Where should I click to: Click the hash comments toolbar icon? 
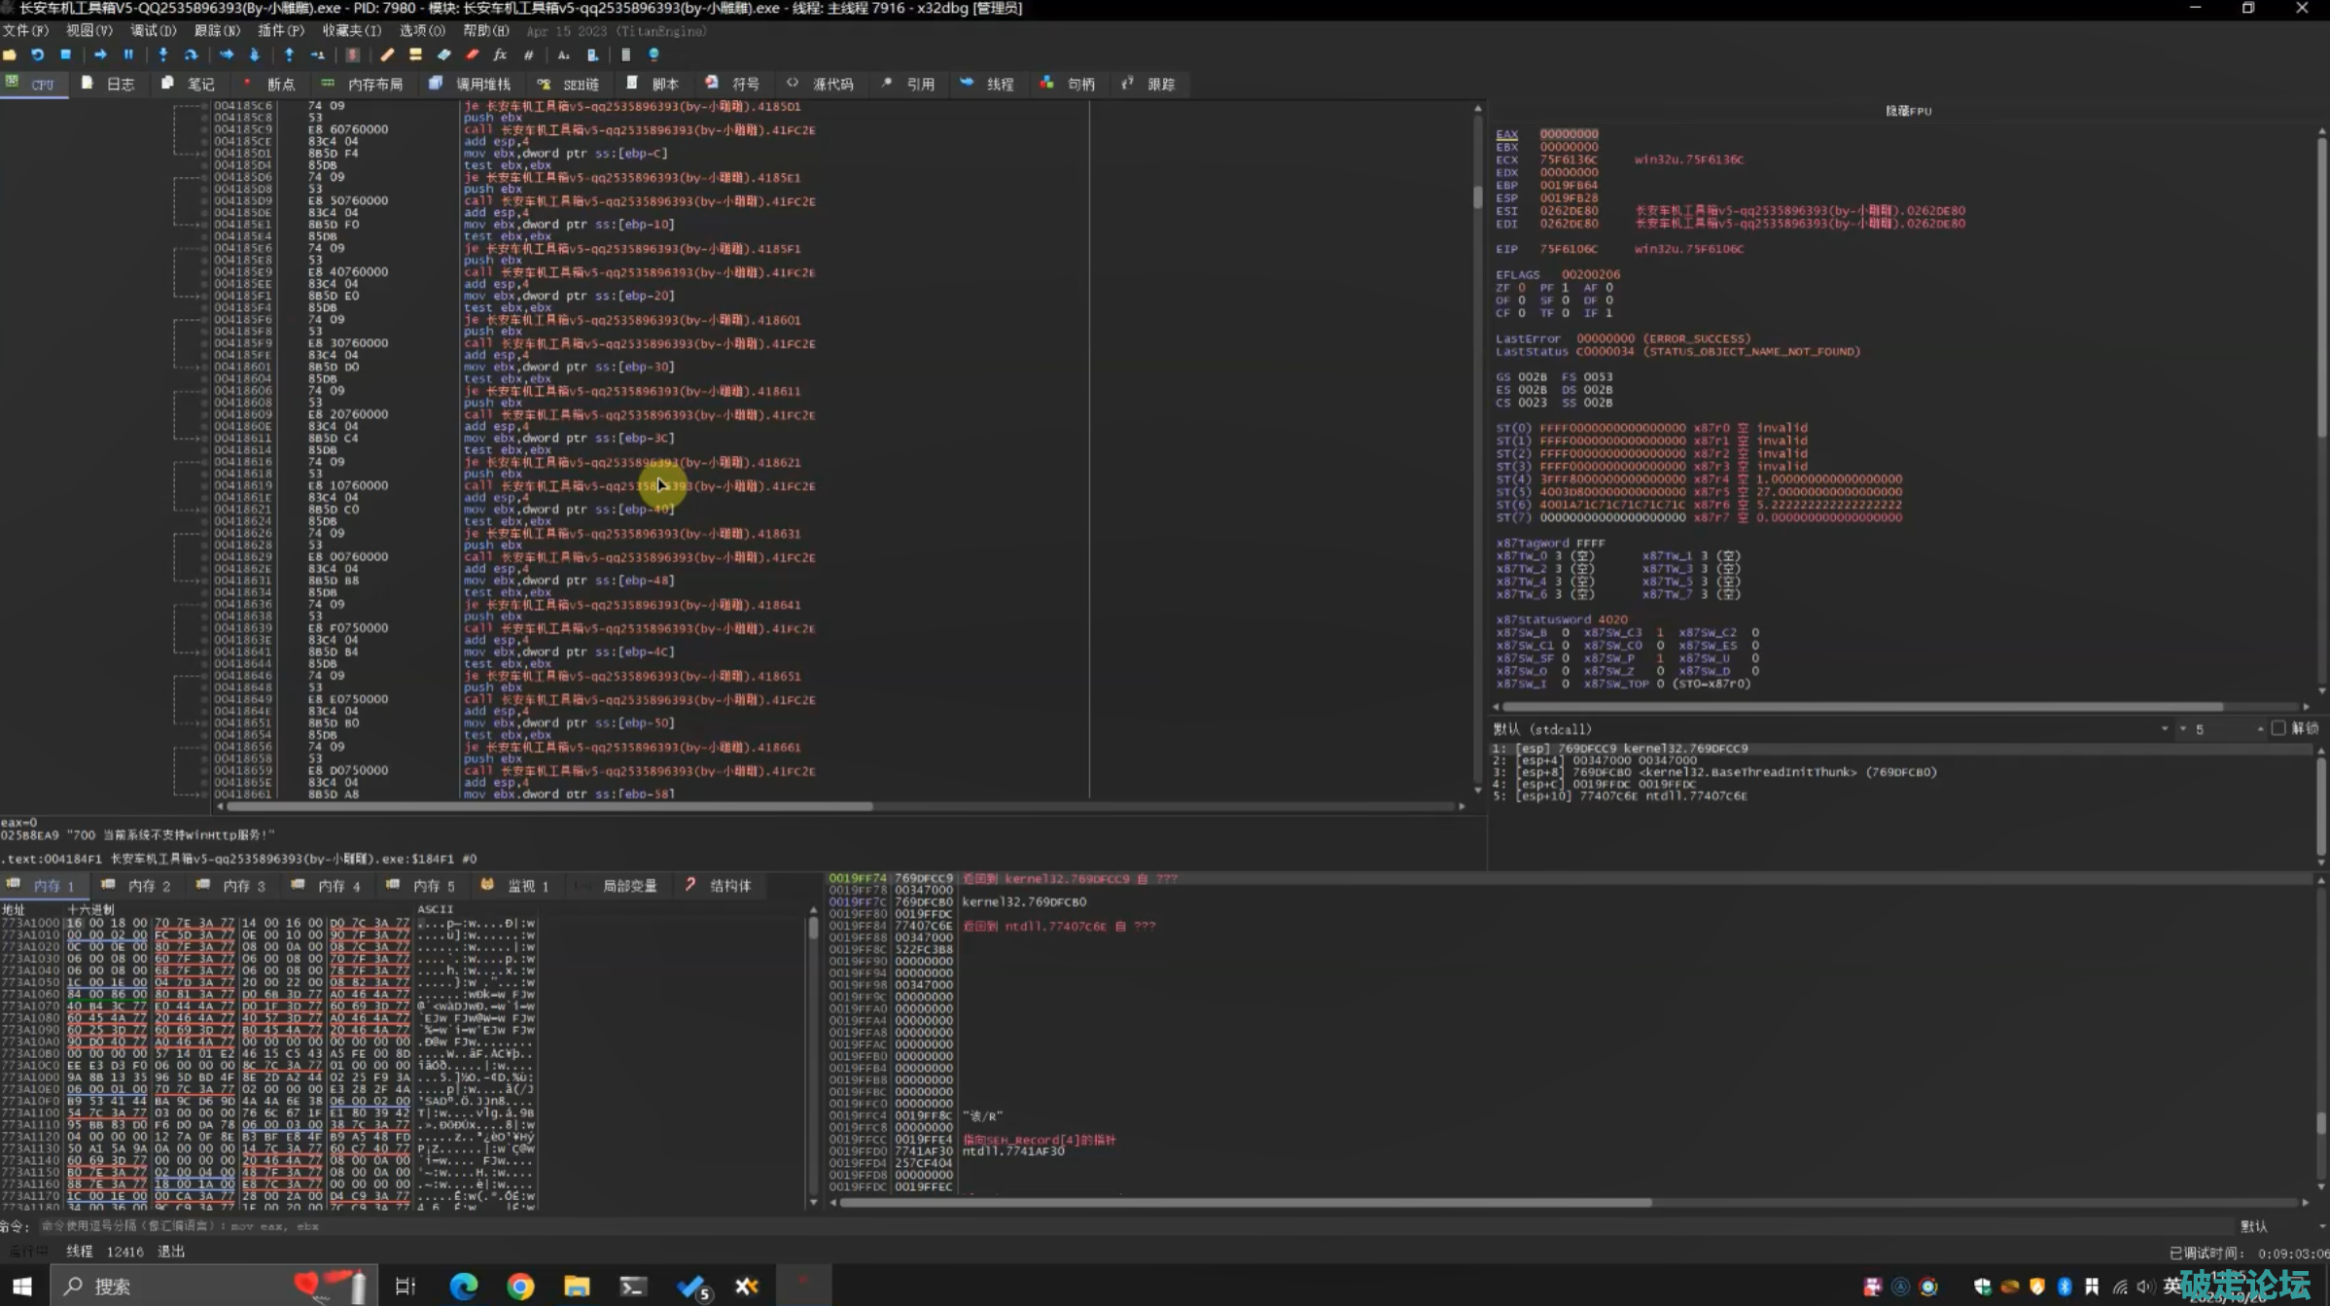[x=528, y=55]
